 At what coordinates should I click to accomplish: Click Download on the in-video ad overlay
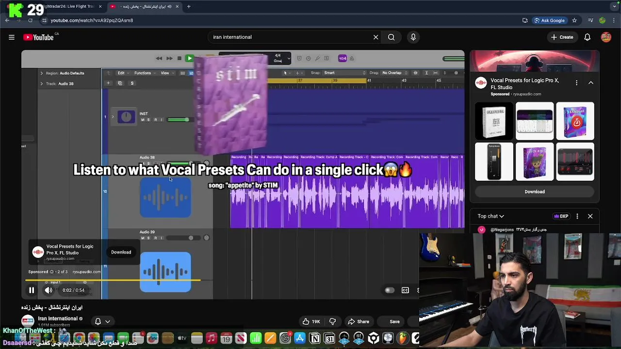121,252
